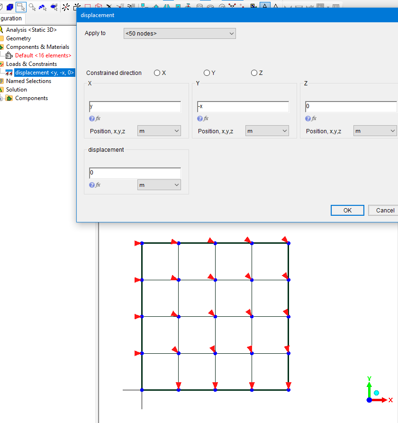The width and height of the screenshot is (398, 423).
Task: Open the displacement unit dropdown
Action: [159, 185]
